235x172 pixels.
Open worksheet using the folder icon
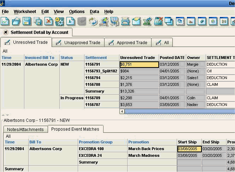[x=16, y=21]
